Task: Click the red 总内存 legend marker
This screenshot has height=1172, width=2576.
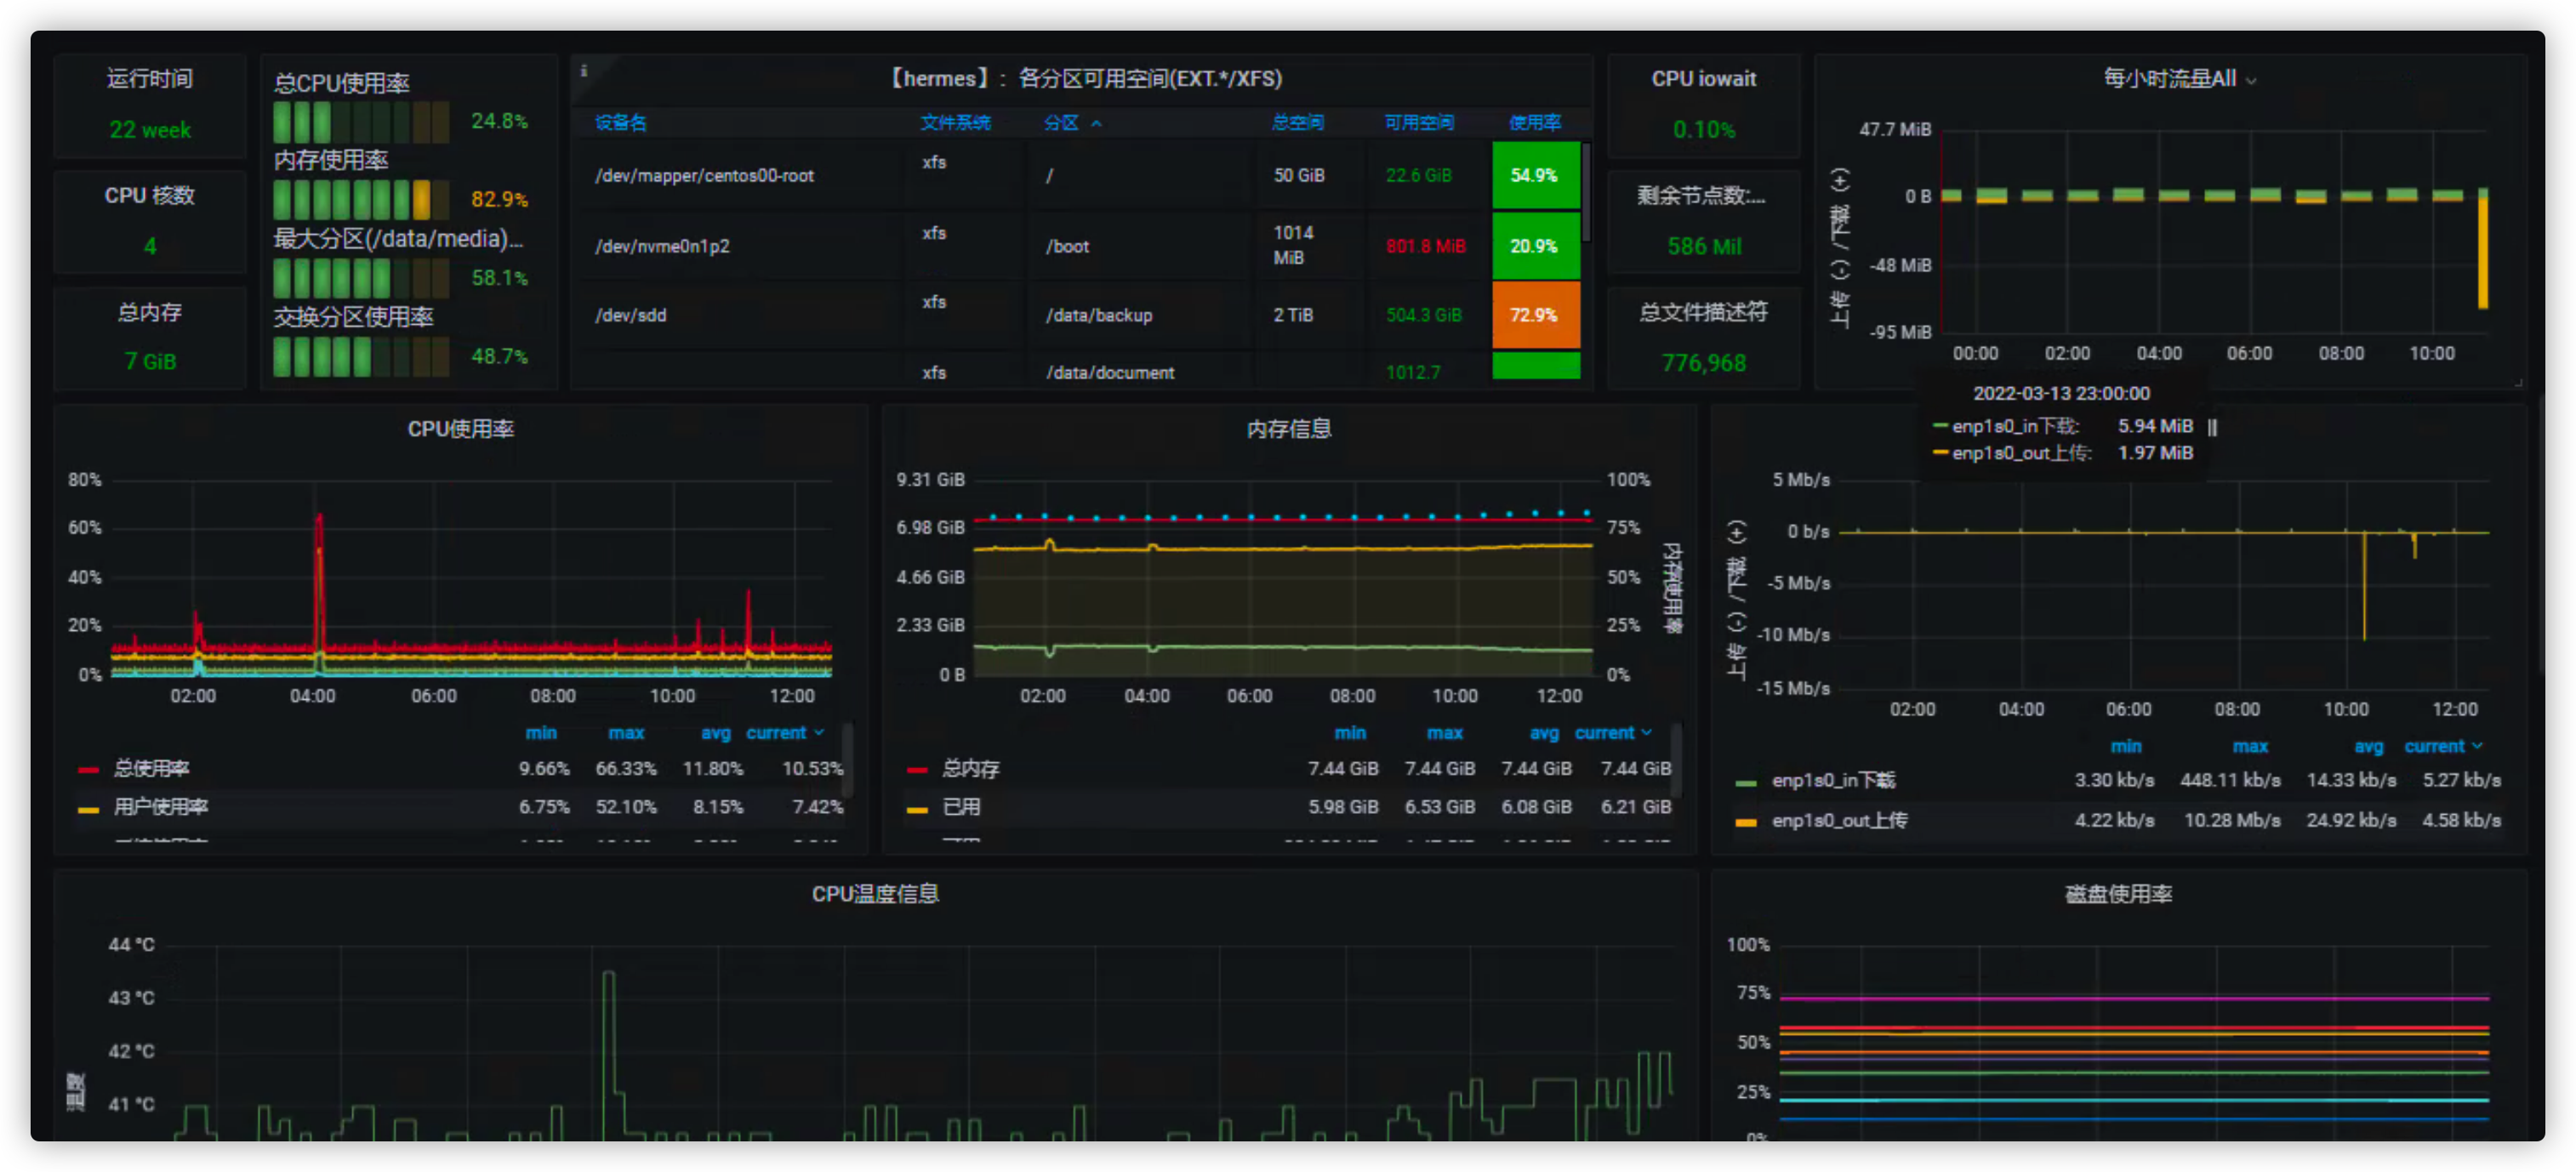Action: [917, 768]
